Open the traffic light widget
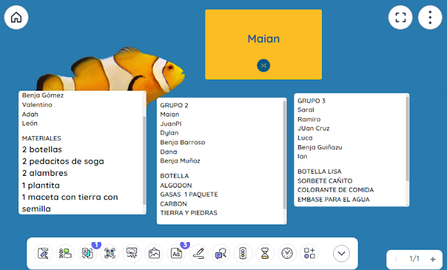This screenshot has height=270, width=447. 243,253
